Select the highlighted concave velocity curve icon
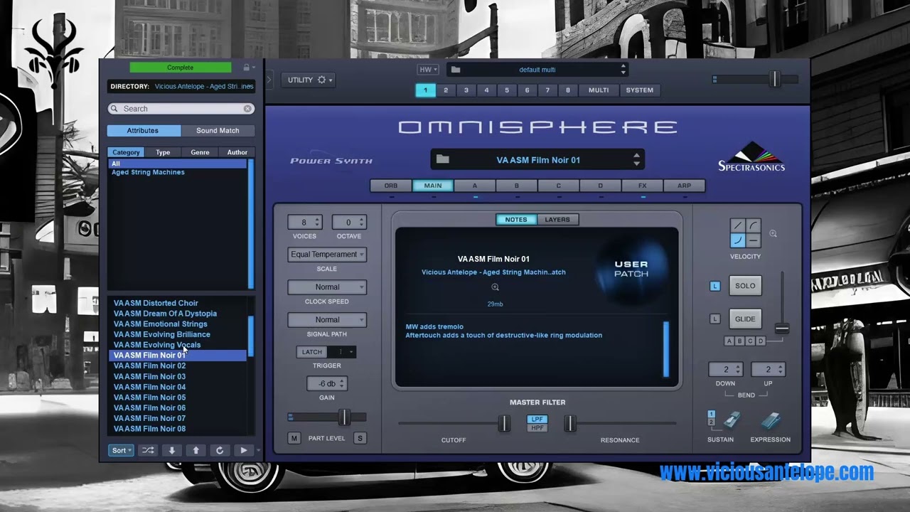Viewport: 910px width, 512px height. 738,240
